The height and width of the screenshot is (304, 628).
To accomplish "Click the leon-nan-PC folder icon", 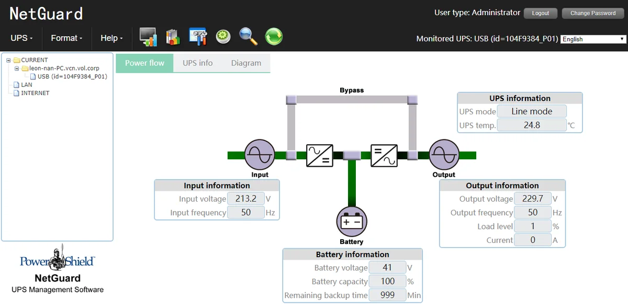I will click(x=25, y=68).
